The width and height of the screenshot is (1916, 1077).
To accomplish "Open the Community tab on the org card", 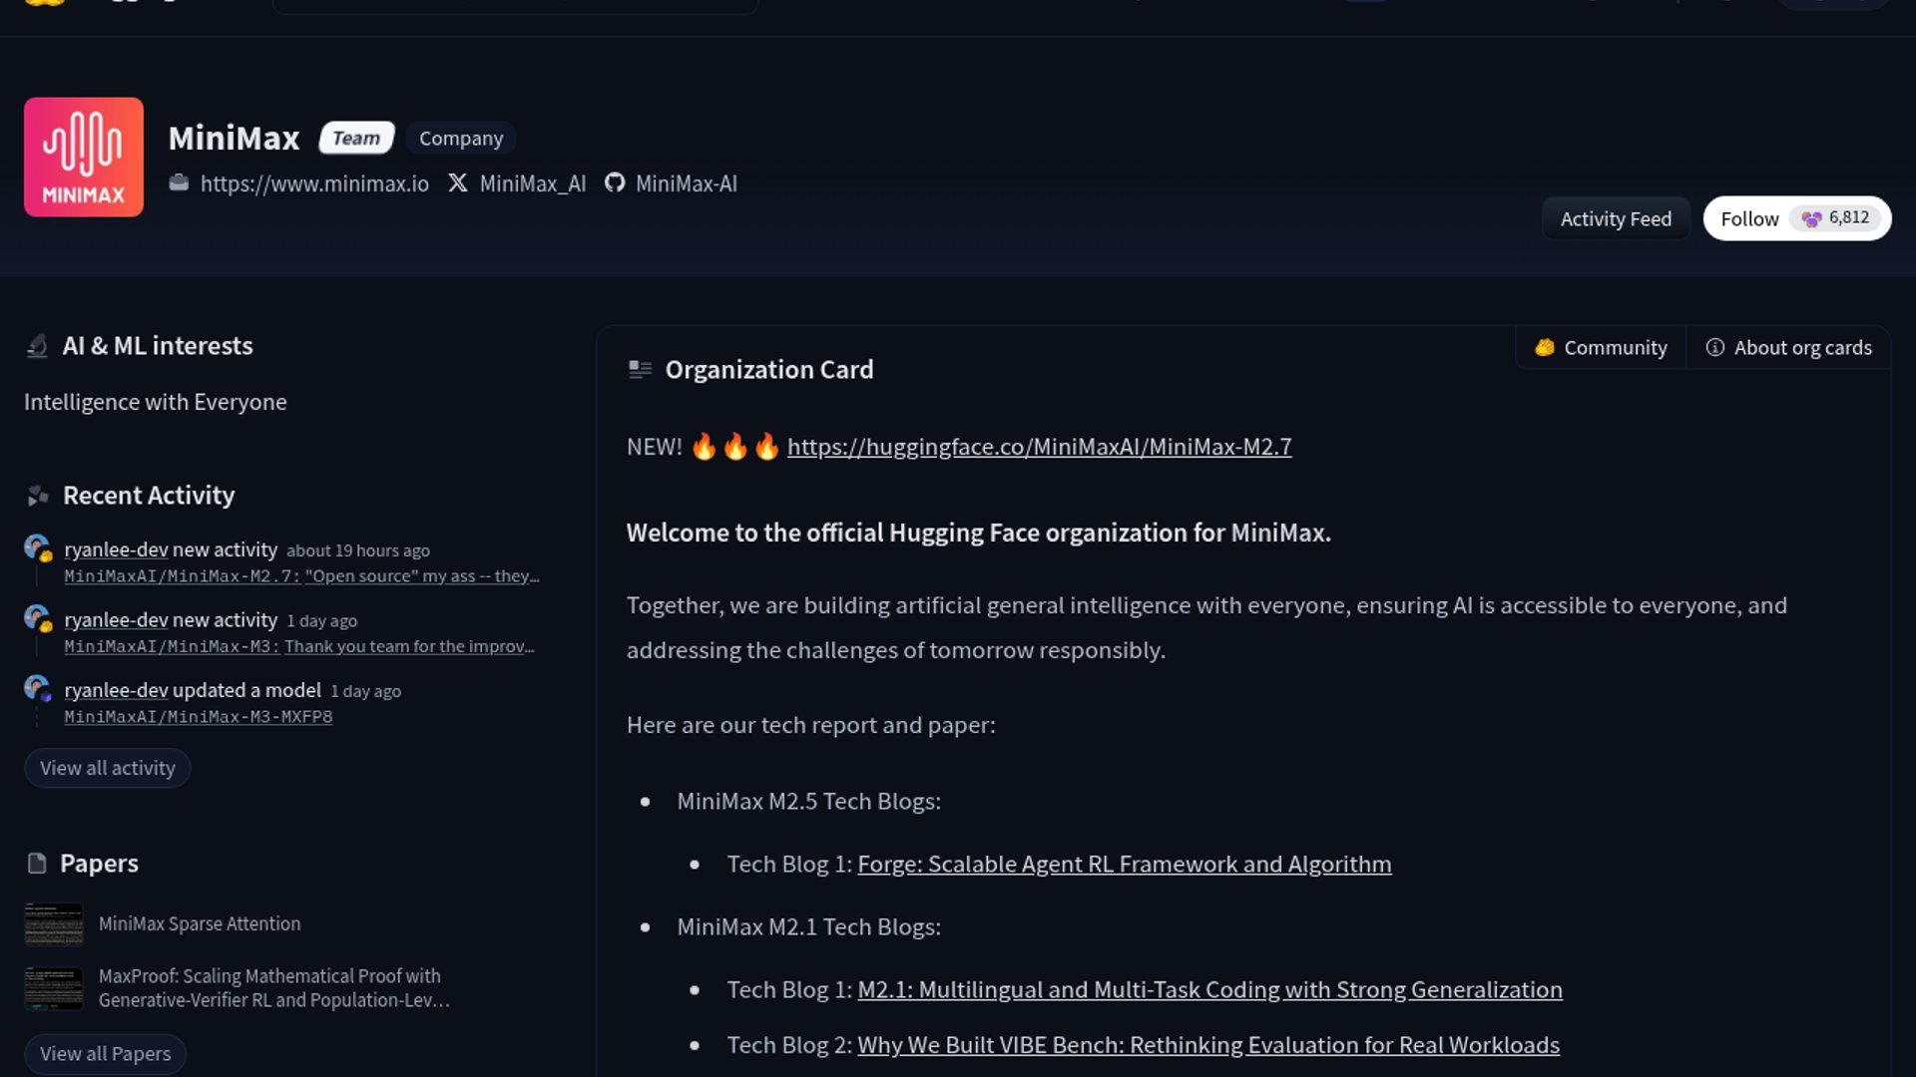I will tap(1601, 347).
